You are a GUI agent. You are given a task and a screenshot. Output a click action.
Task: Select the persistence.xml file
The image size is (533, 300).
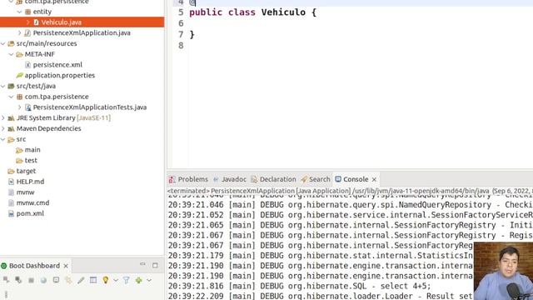tap(57, 65)
